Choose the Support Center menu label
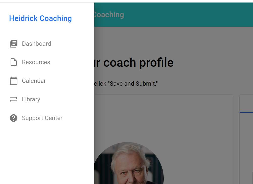 tap(42, 118)
